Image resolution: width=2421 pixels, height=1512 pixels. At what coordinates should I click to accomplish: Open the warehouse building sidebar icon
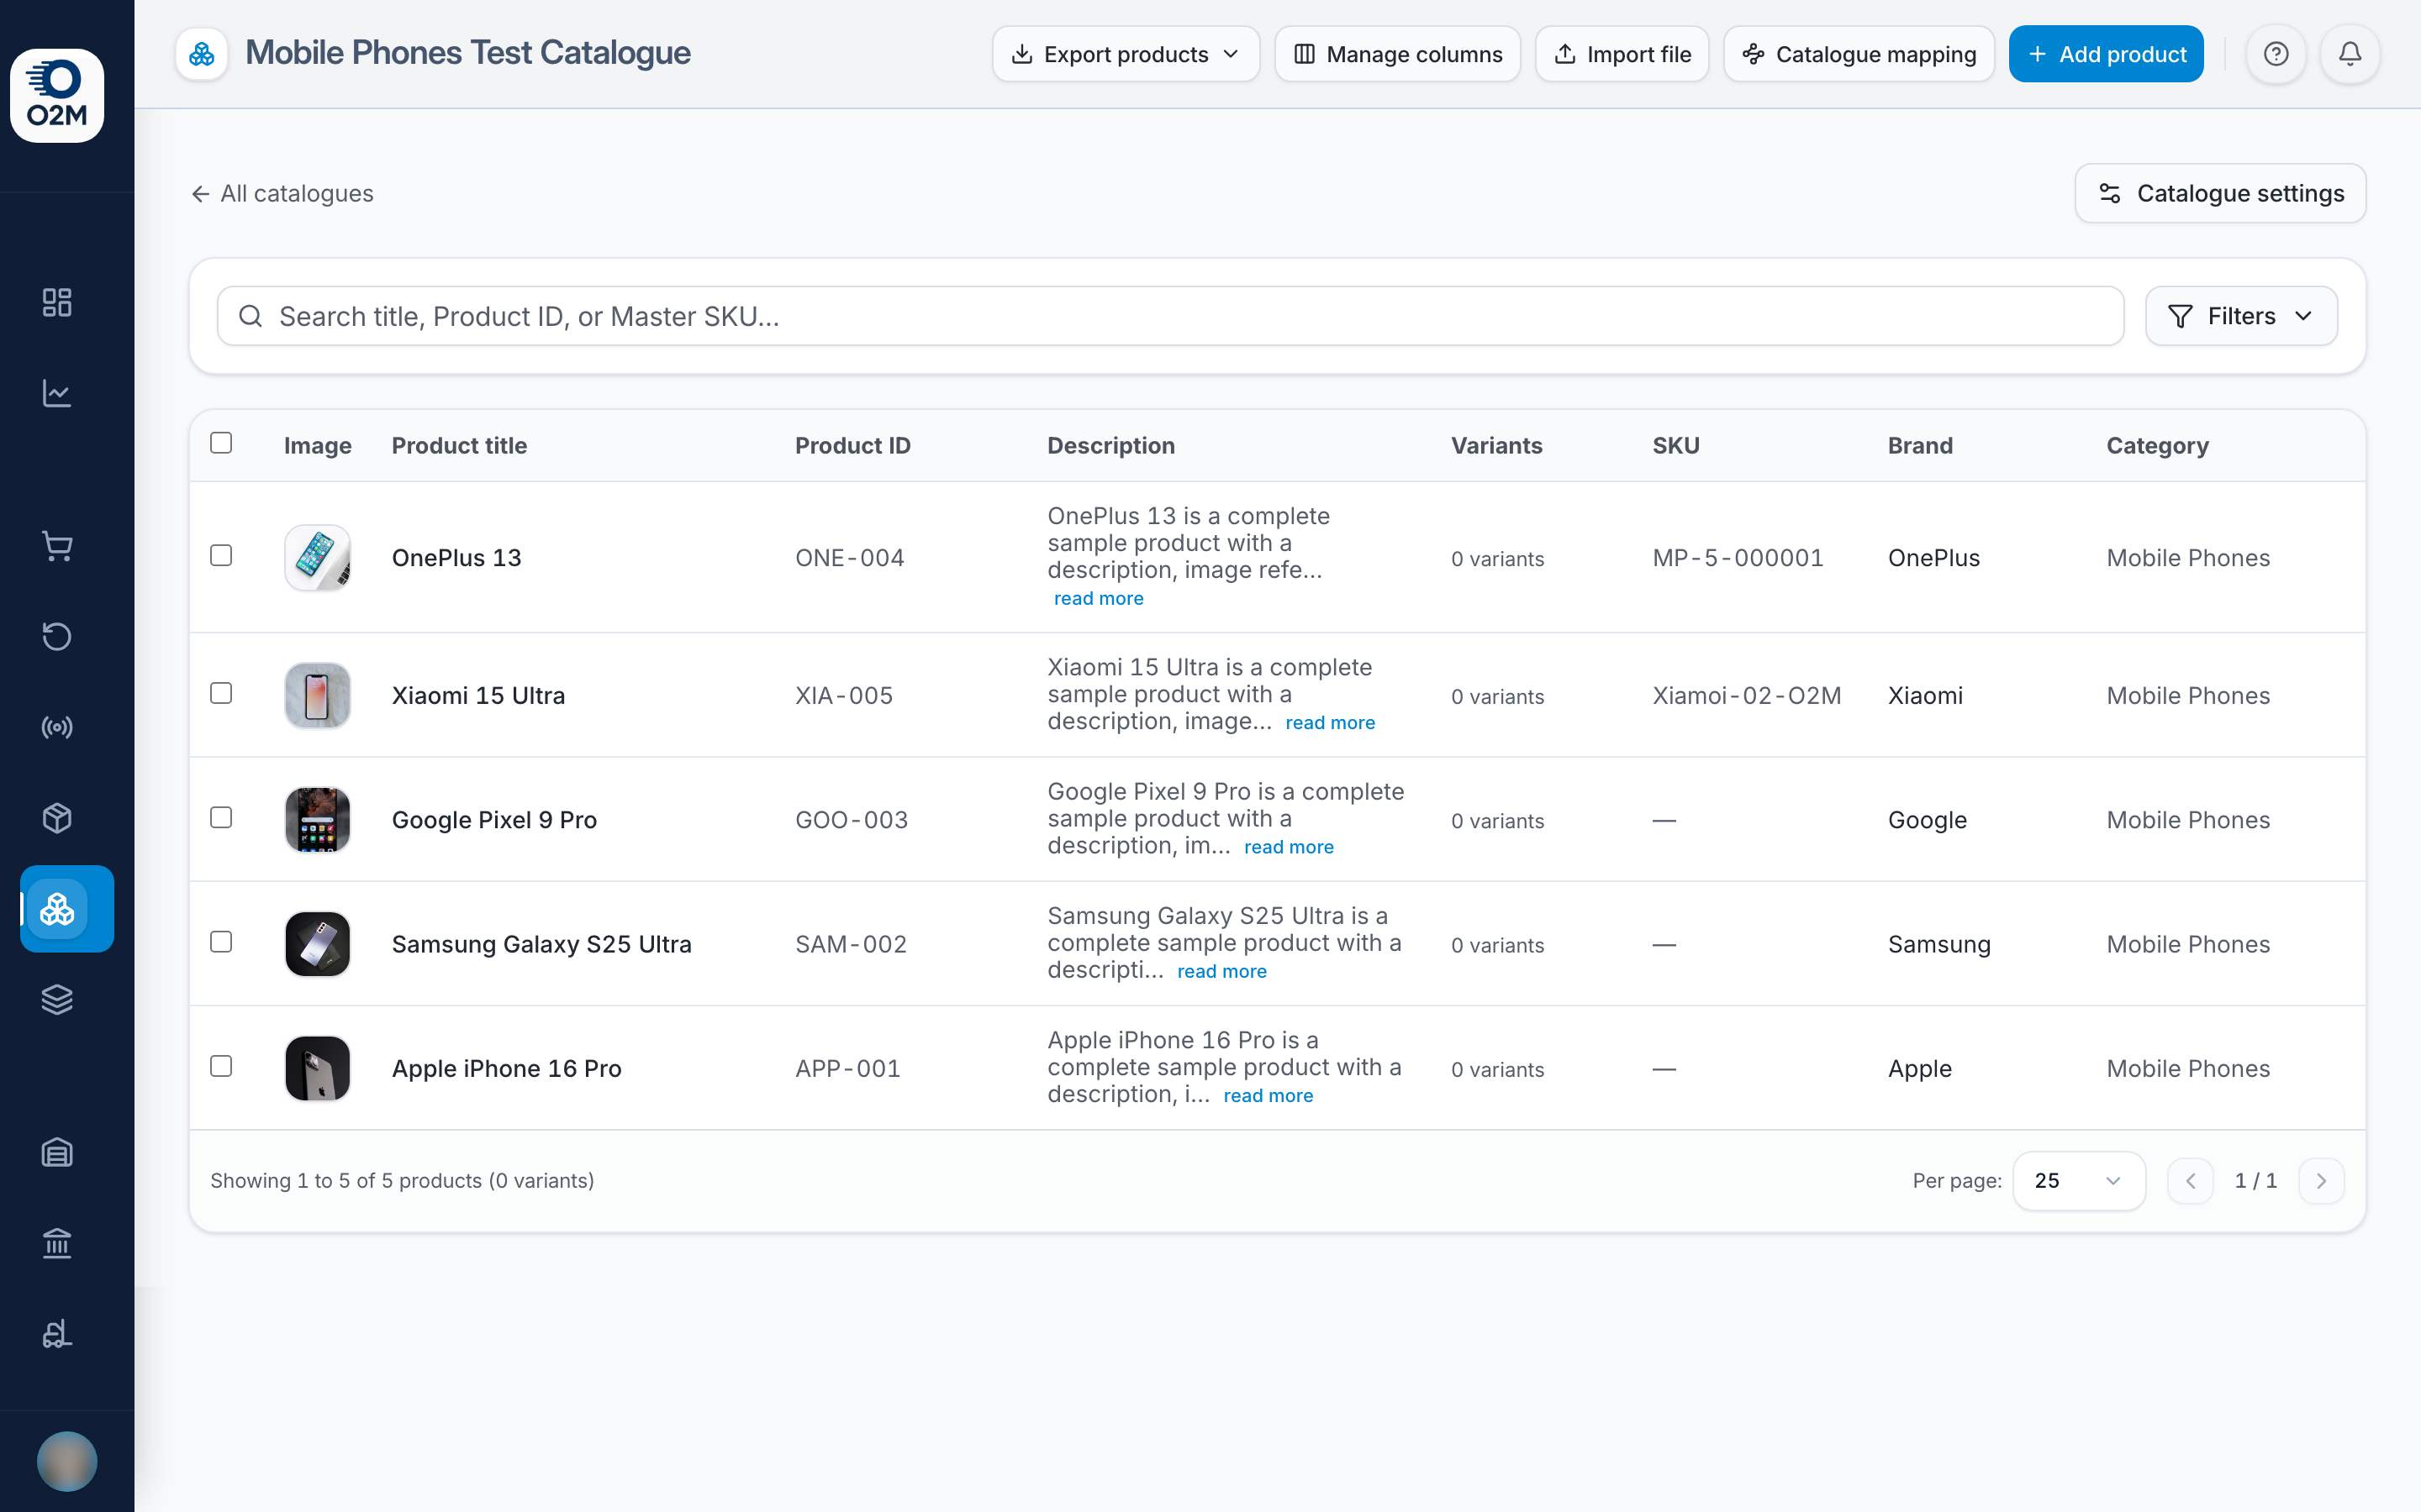pyautogui.click(x=57, y=1153)
